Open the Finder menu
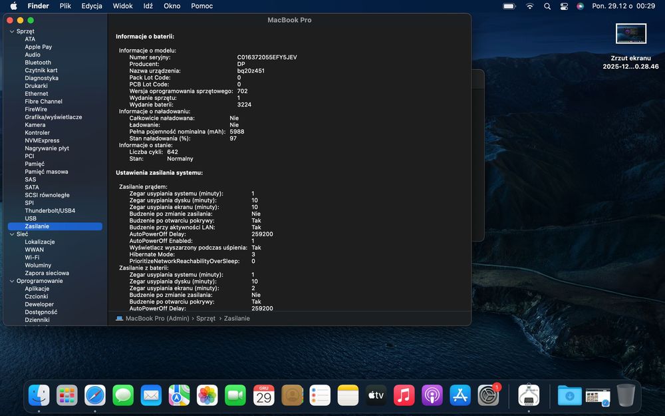 38,6
